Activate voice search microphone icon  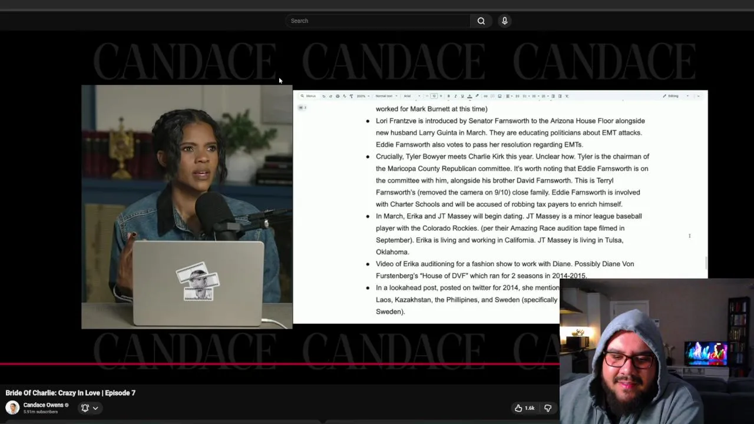pos(504,21)
